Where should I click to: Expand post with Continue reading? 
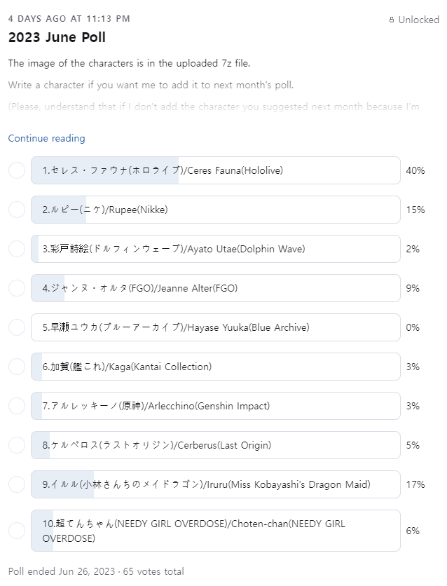[46, 139]
